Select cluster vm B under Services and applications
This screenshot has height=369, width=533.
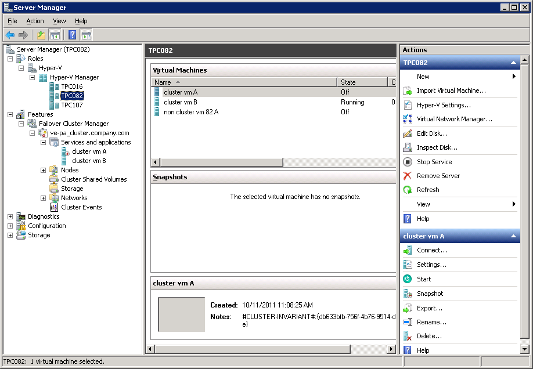[89, 161]
